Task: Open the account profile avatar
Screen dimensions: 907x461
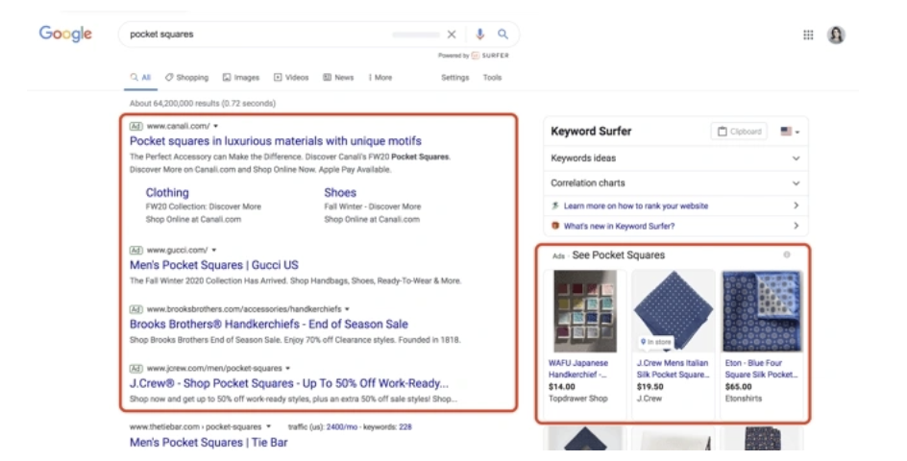Action: tap(836, 35)
